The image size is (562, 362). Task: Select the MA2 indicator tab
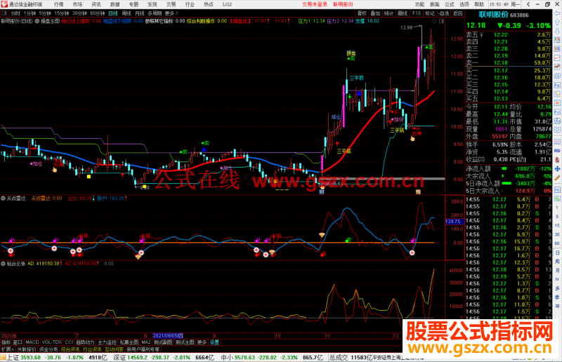pos(146,342)
